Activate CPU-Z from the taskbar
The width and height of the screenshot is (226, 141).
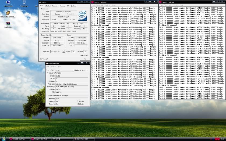point(62,139)
